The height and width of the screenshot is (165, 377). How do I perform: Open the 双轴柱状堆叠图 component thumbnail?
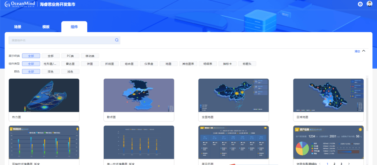tap(44, 142)
